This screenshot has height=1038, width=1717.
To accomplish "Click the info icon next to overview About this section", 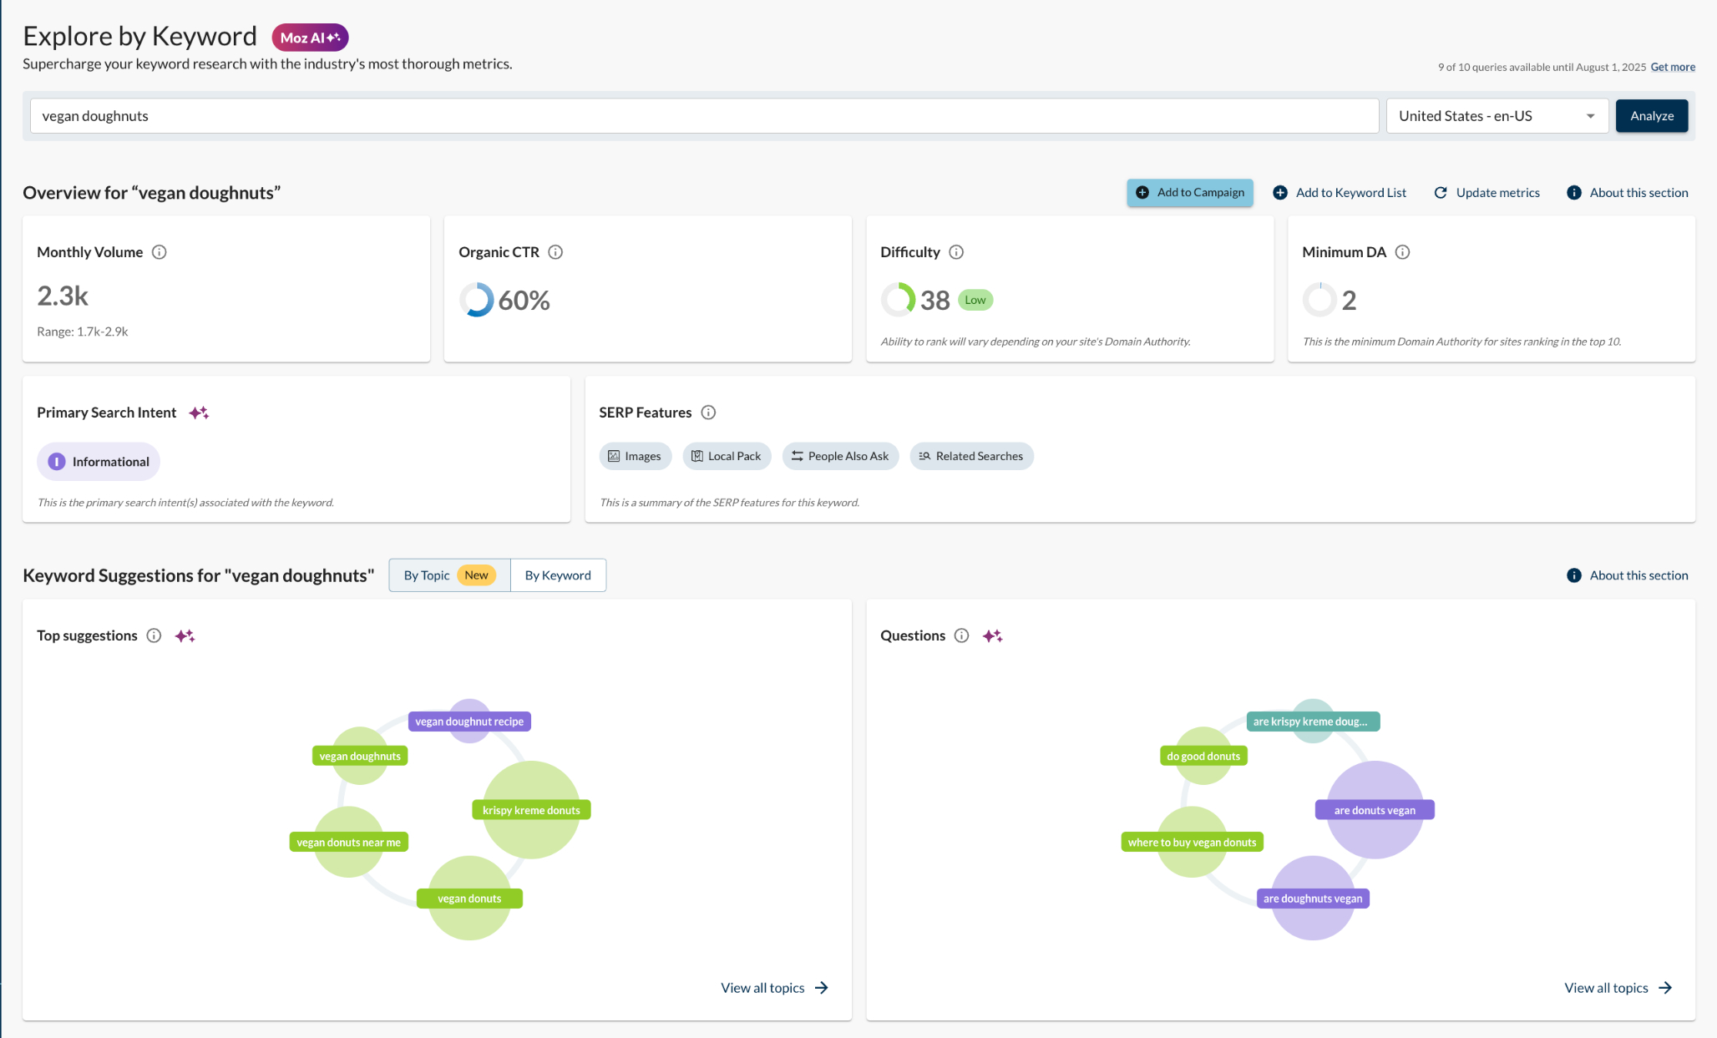I will 1574,193.
